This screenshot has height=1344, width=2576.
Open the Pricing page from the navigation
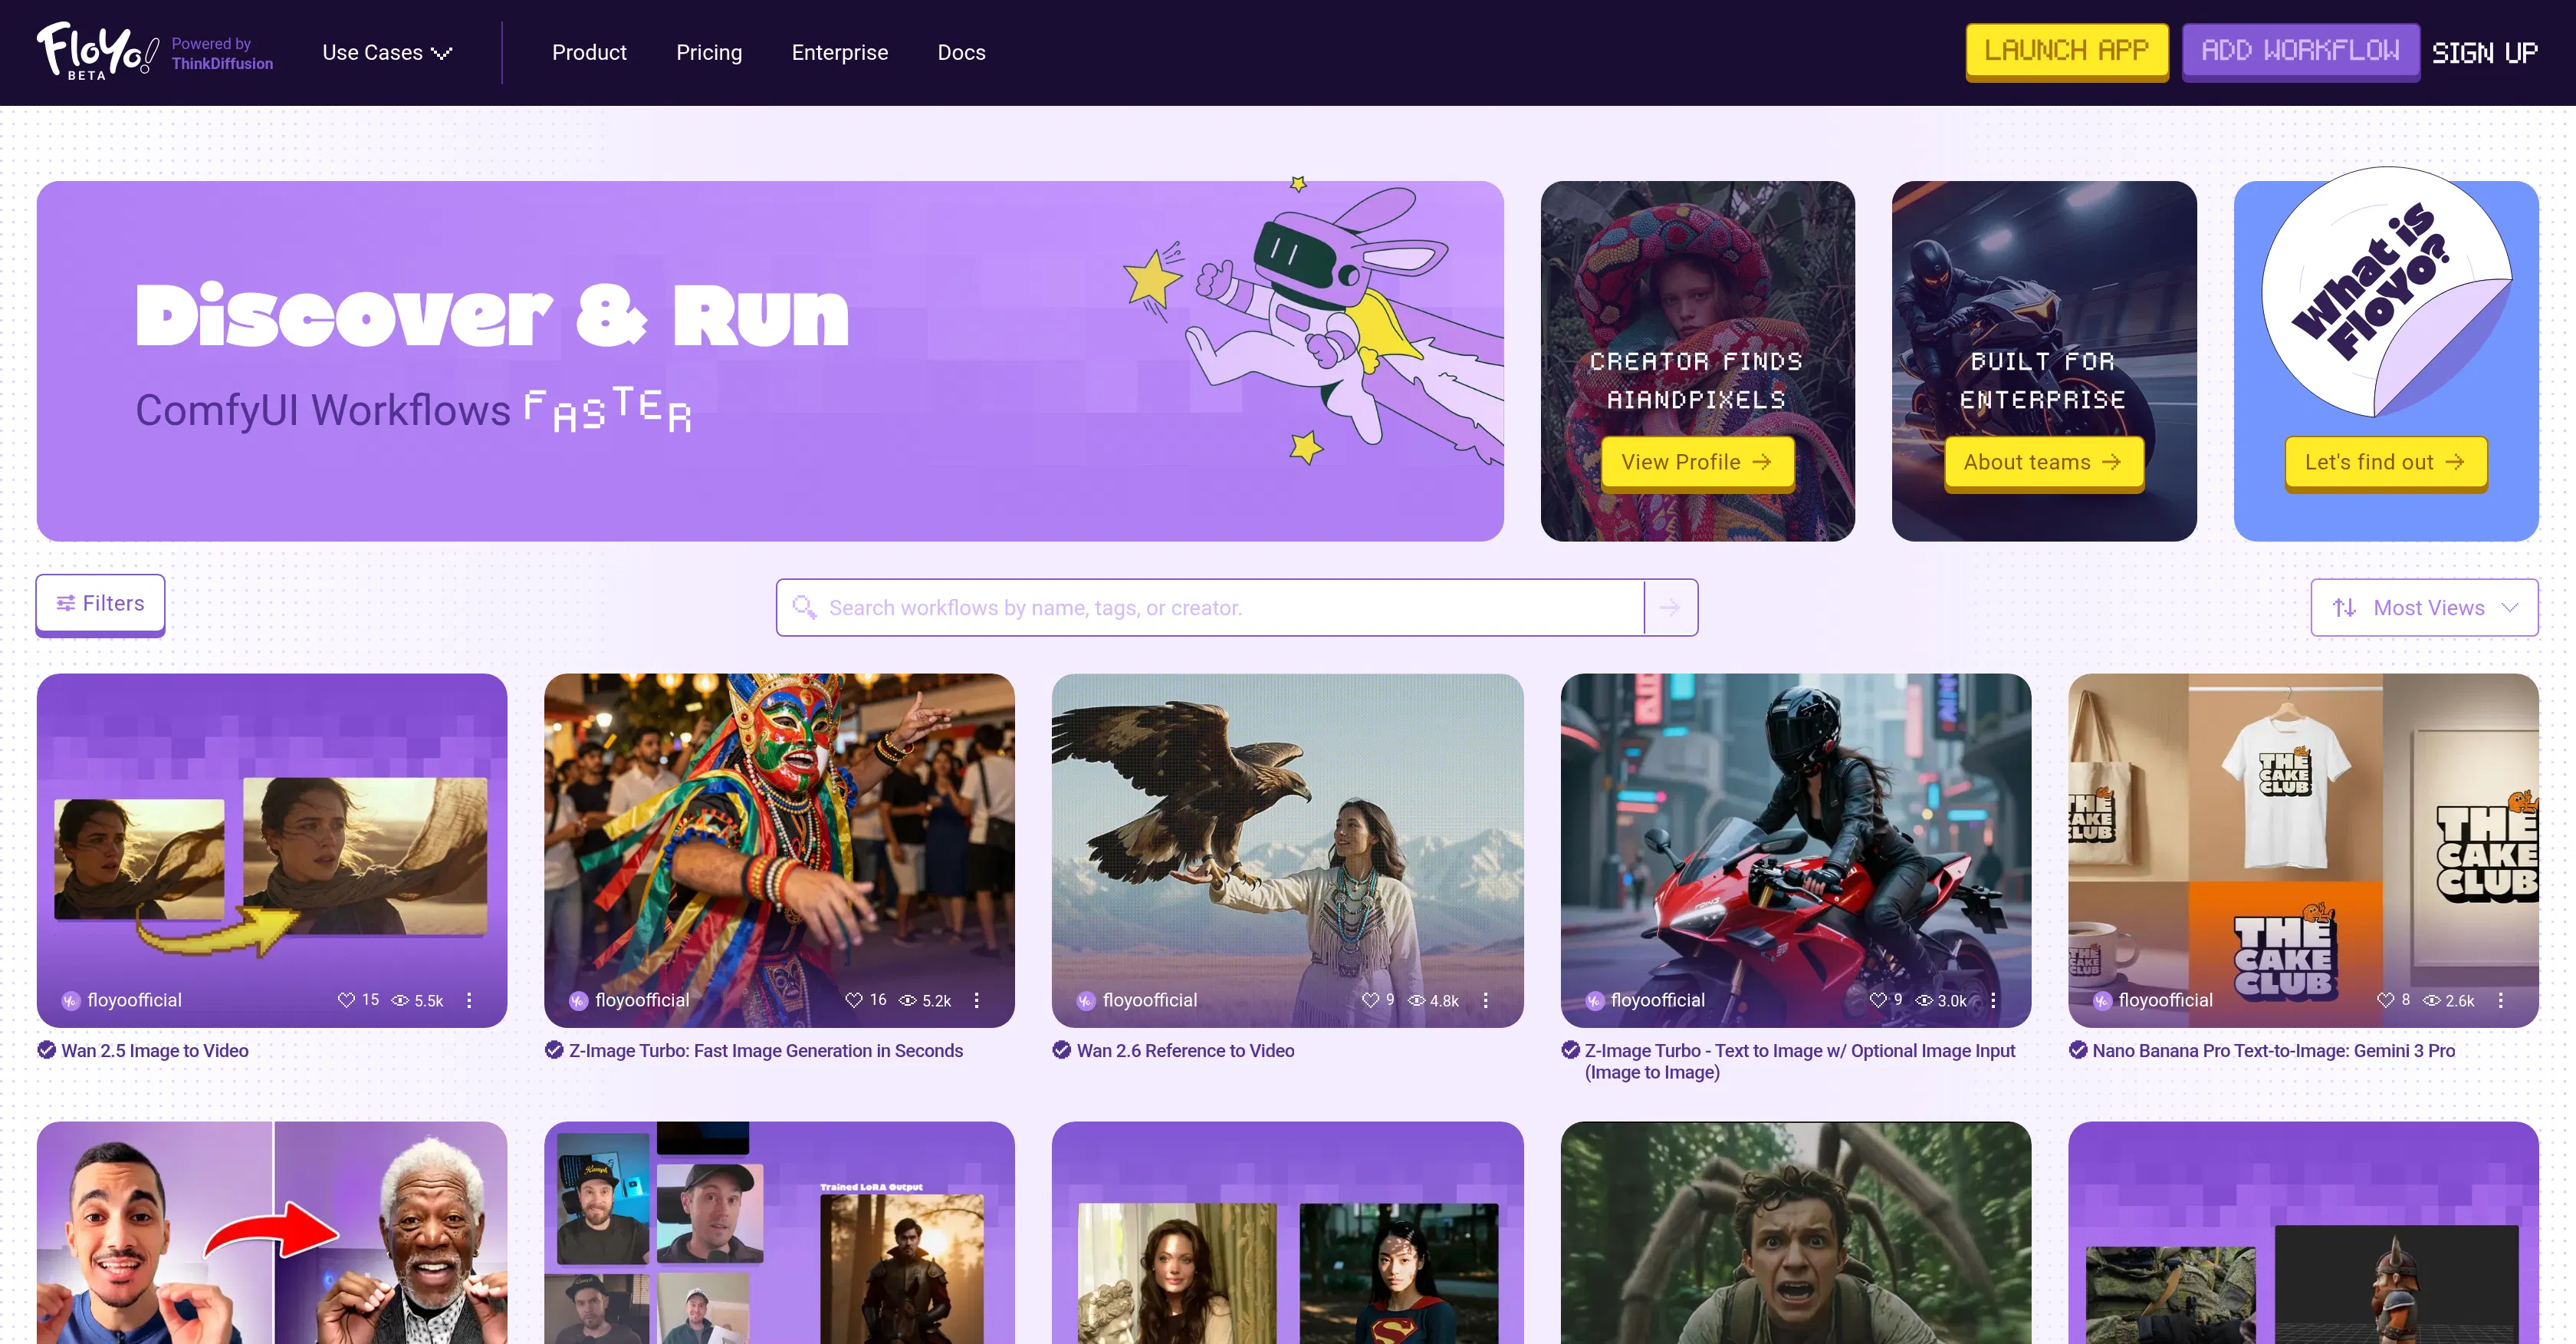[x=709, y=52]
